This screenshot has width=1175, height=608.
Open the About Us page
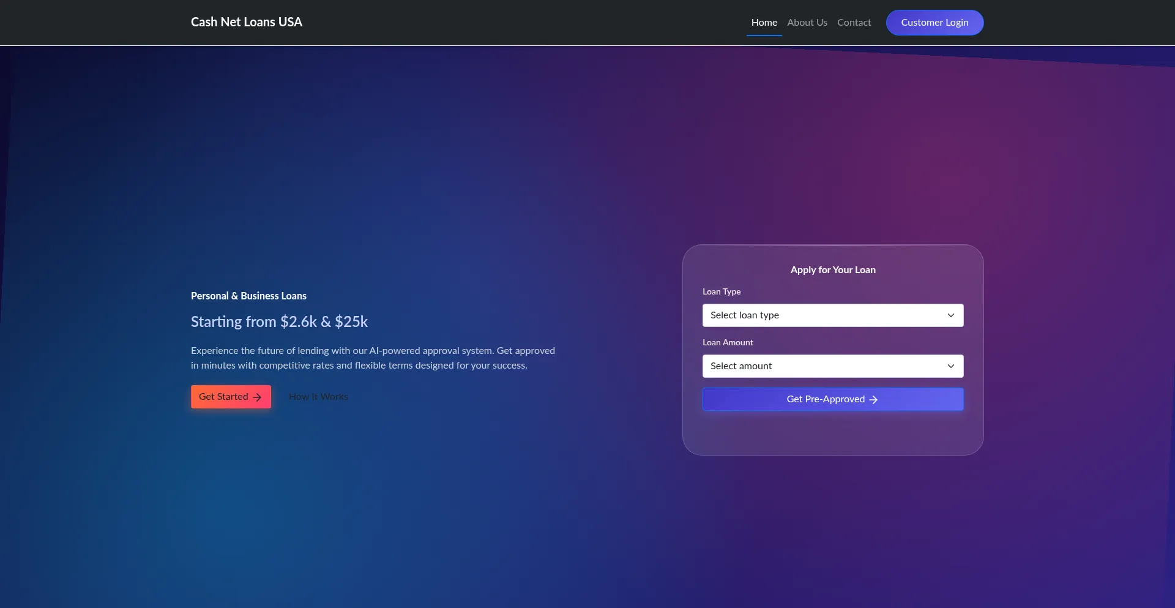pos(807,23)
